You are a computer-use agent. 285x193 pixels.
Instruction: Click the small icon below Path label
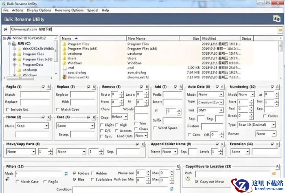point(188,178)
